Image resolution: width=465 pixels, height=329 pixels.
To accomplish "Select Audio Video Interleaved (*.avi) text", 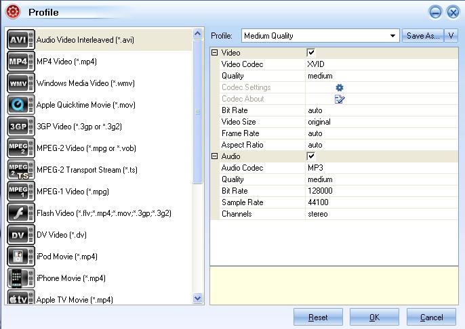I will 85,40.
